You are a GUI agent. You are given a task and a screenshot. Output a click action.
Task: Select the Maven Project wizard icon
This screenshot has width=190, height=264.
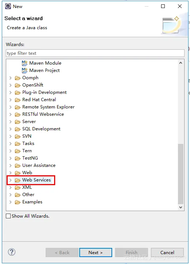pos(24,70)
